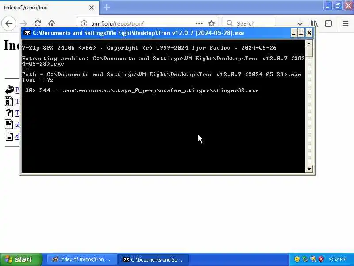Click the binary file icon in listing
The image size is (354, 266).
[x=9, y=101]
